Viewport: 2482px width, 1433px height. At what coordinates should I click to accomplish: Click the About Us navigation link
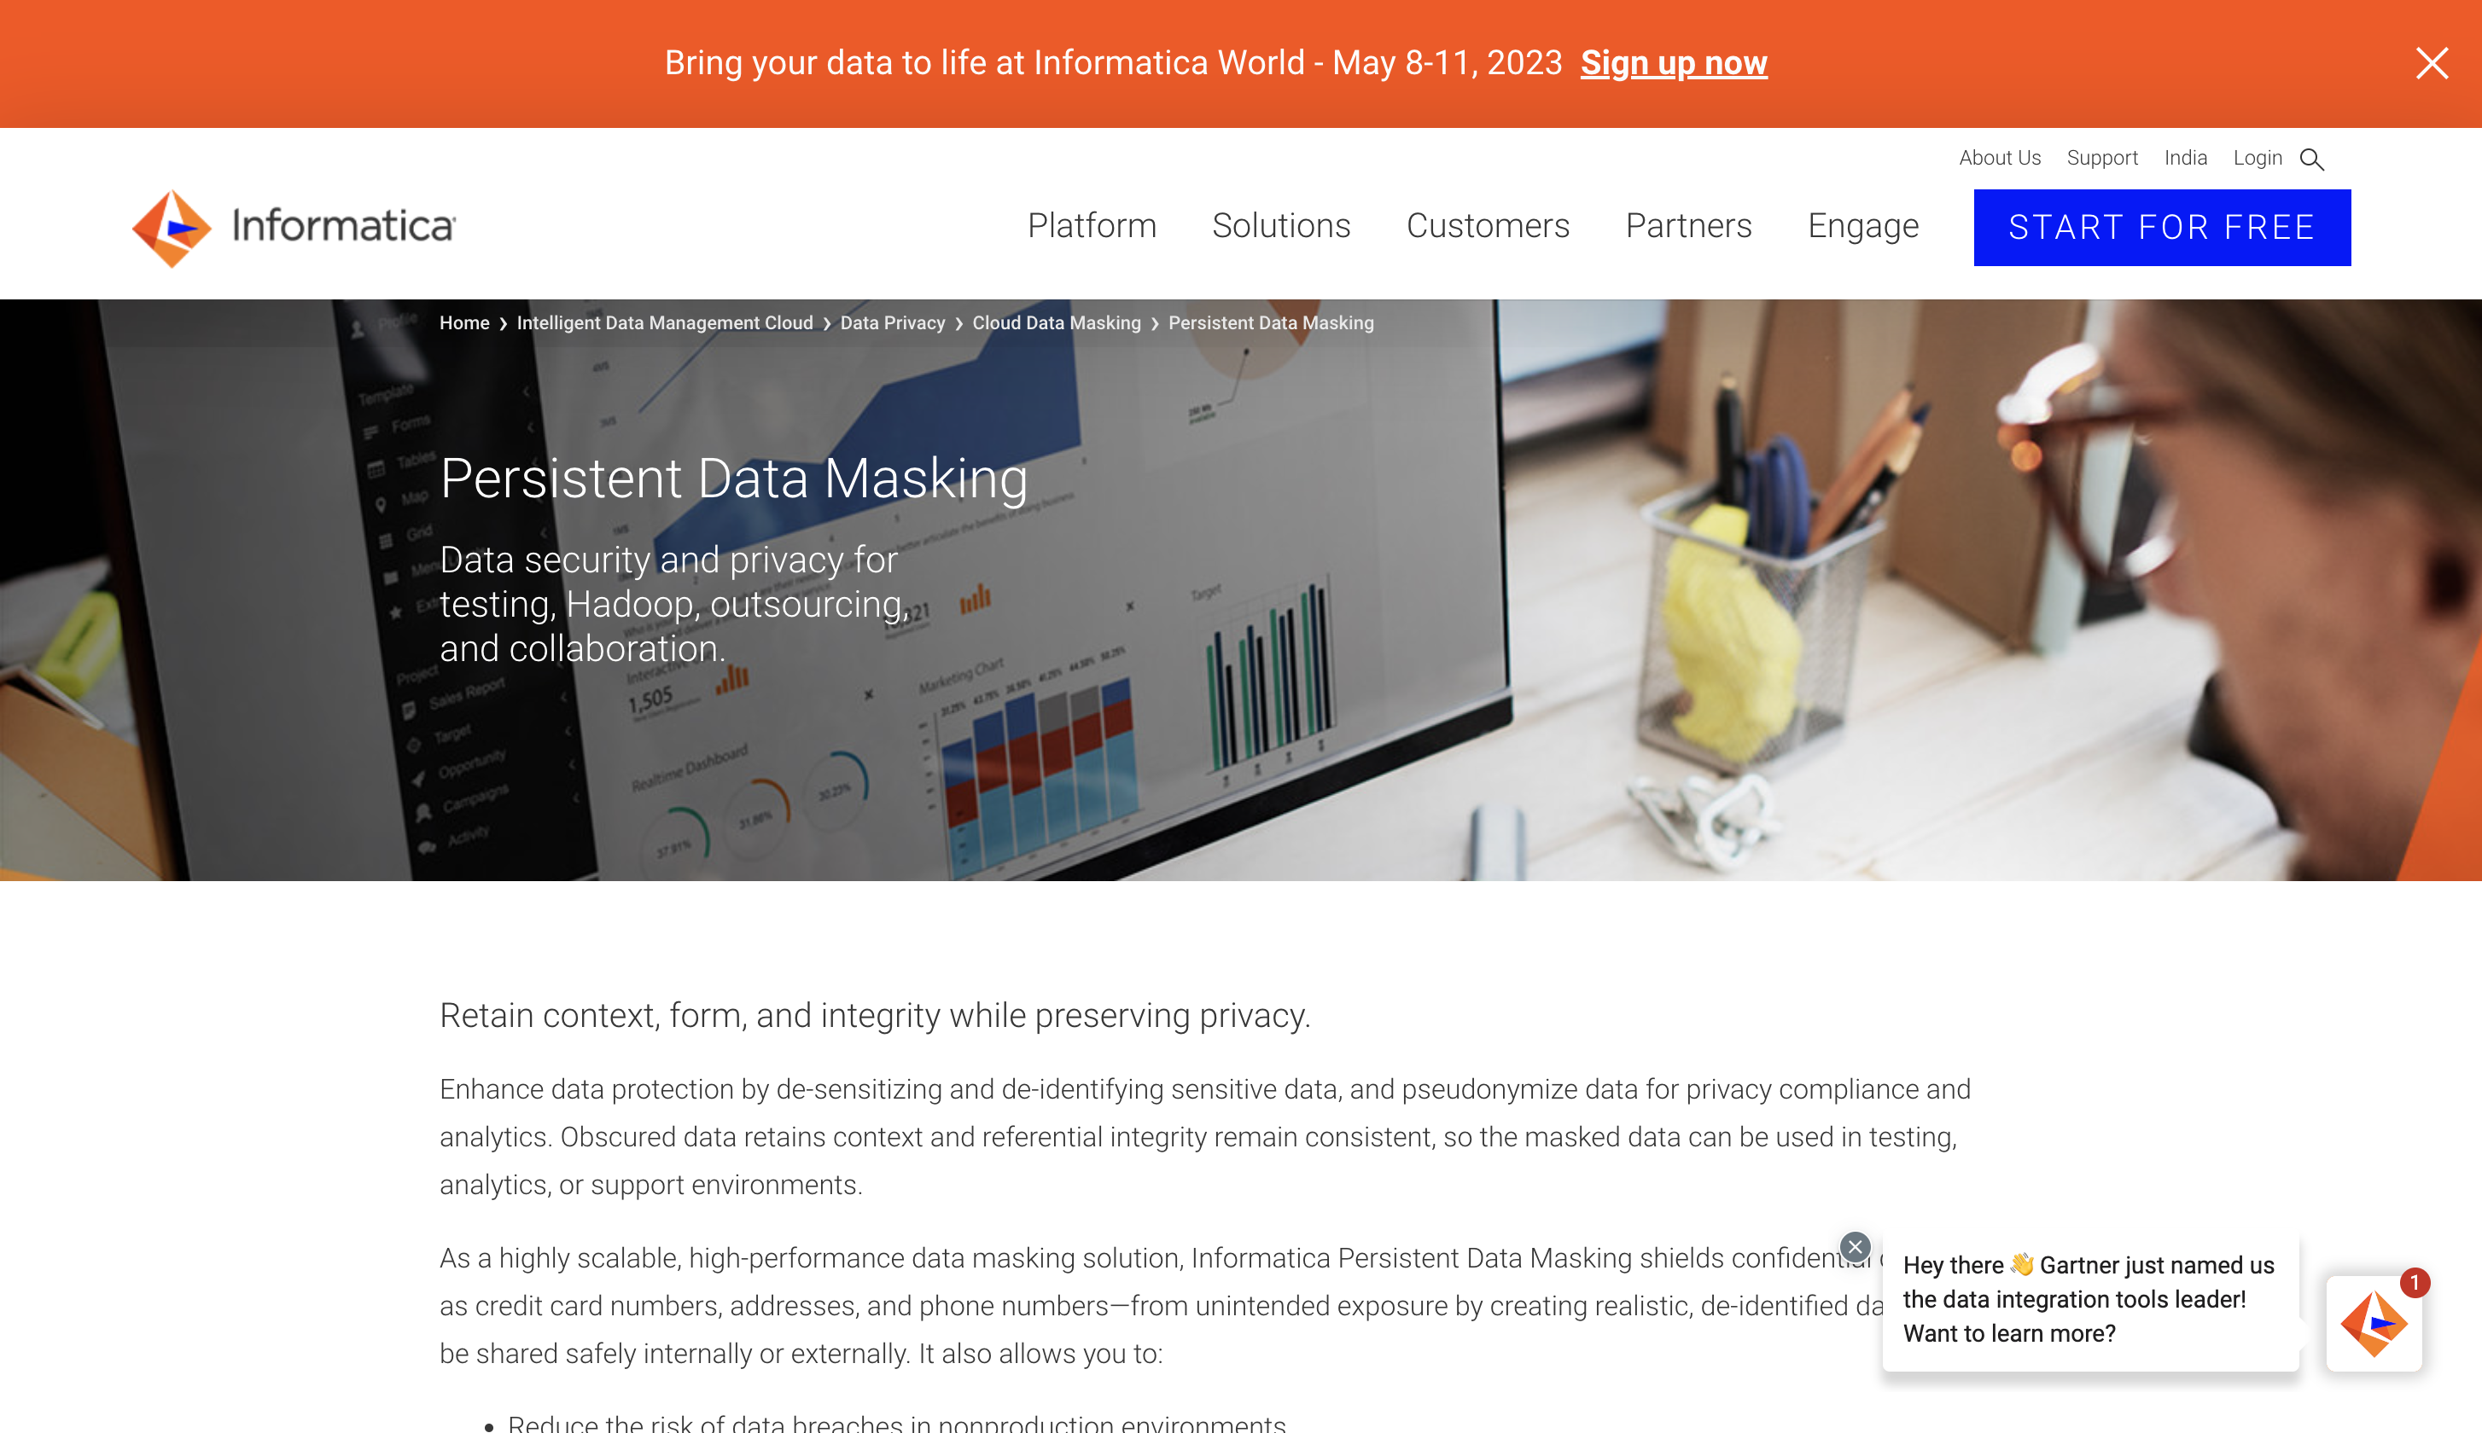point(2001,157)
